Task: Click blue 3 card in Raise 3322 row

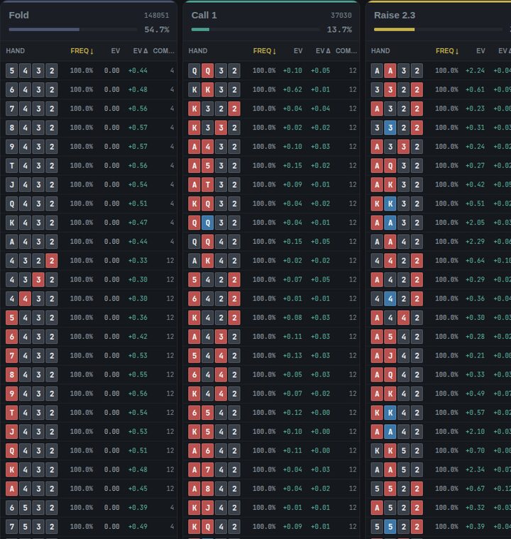Action: (390, 128)
